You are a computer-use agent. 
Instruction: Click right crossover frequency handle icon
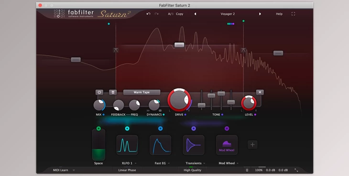[243, 50]
